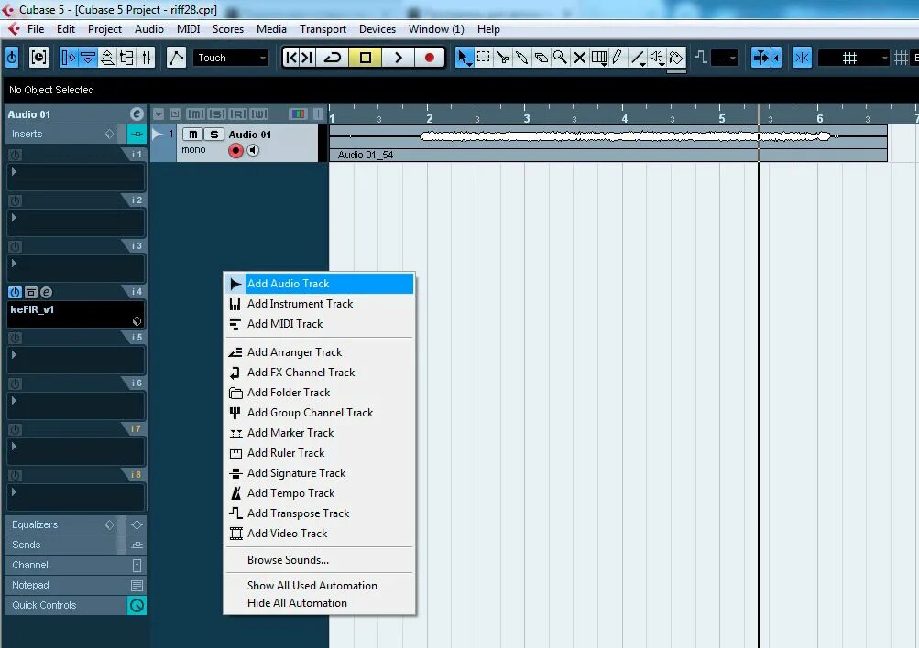Toggle the Show Overview button
The height and width of the screenshot is (648, 919).
coord(107,58)
